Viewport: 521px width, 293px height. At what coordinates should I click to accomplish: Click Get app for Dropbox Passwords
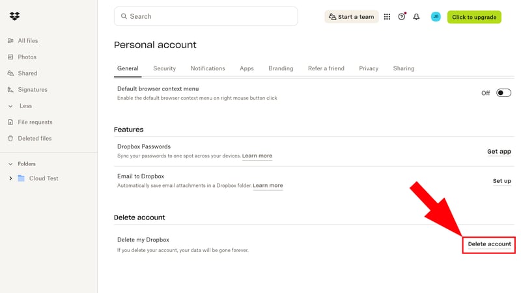click(x=499, y=152)
